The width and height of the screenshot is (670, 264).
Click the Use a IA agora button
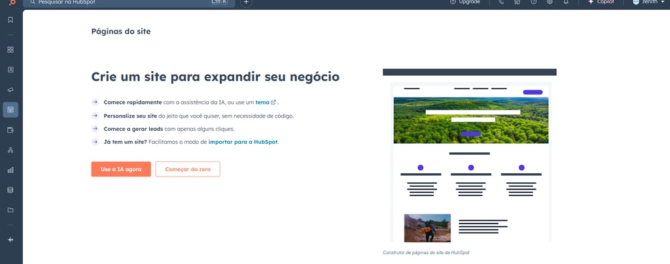point(121,169)
